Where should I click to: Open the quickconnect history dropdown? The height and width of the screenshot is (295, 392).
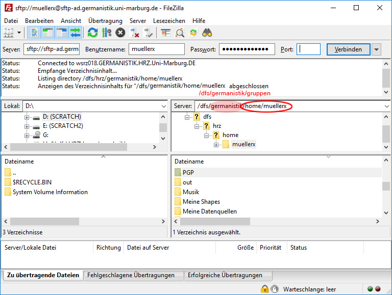[377, 49]
